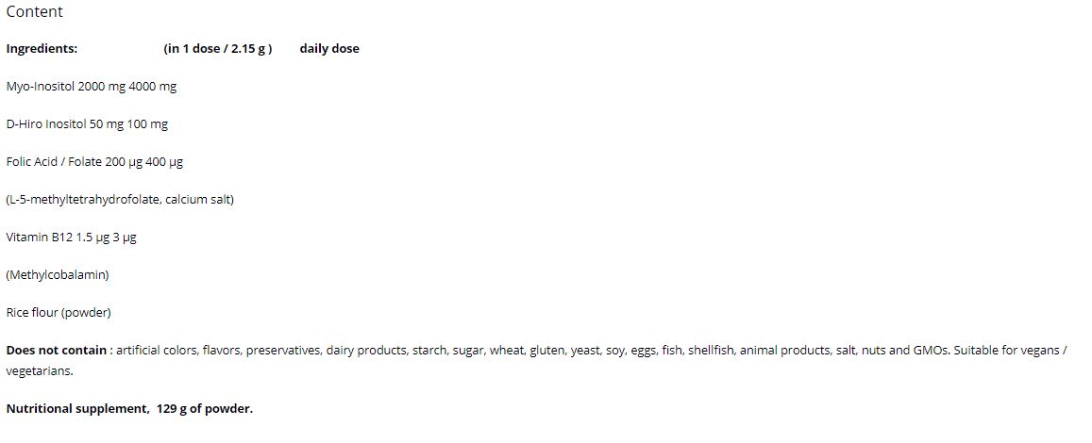Image resolution: width=1092 pixels, height=443 pixels.
Task: Click the "Rice flour (powder)" line
Action: click(x=59, y=313)
